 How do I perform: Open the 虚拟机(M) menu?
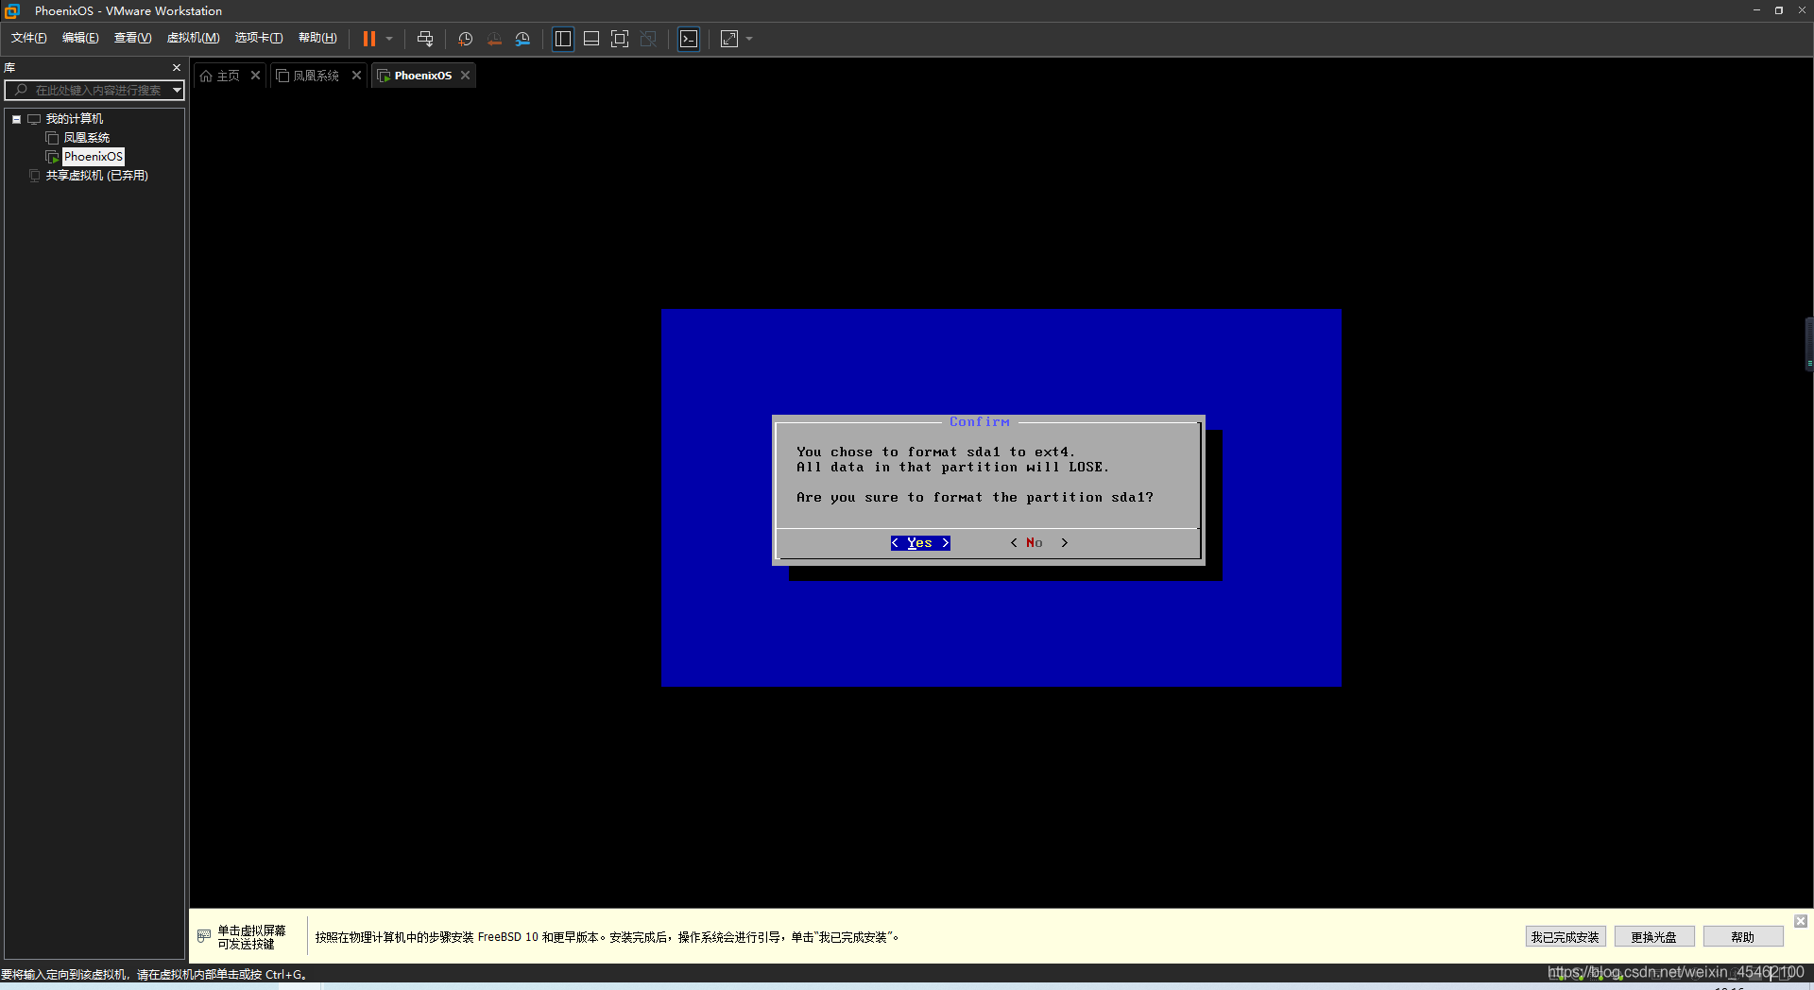point(193,38)
